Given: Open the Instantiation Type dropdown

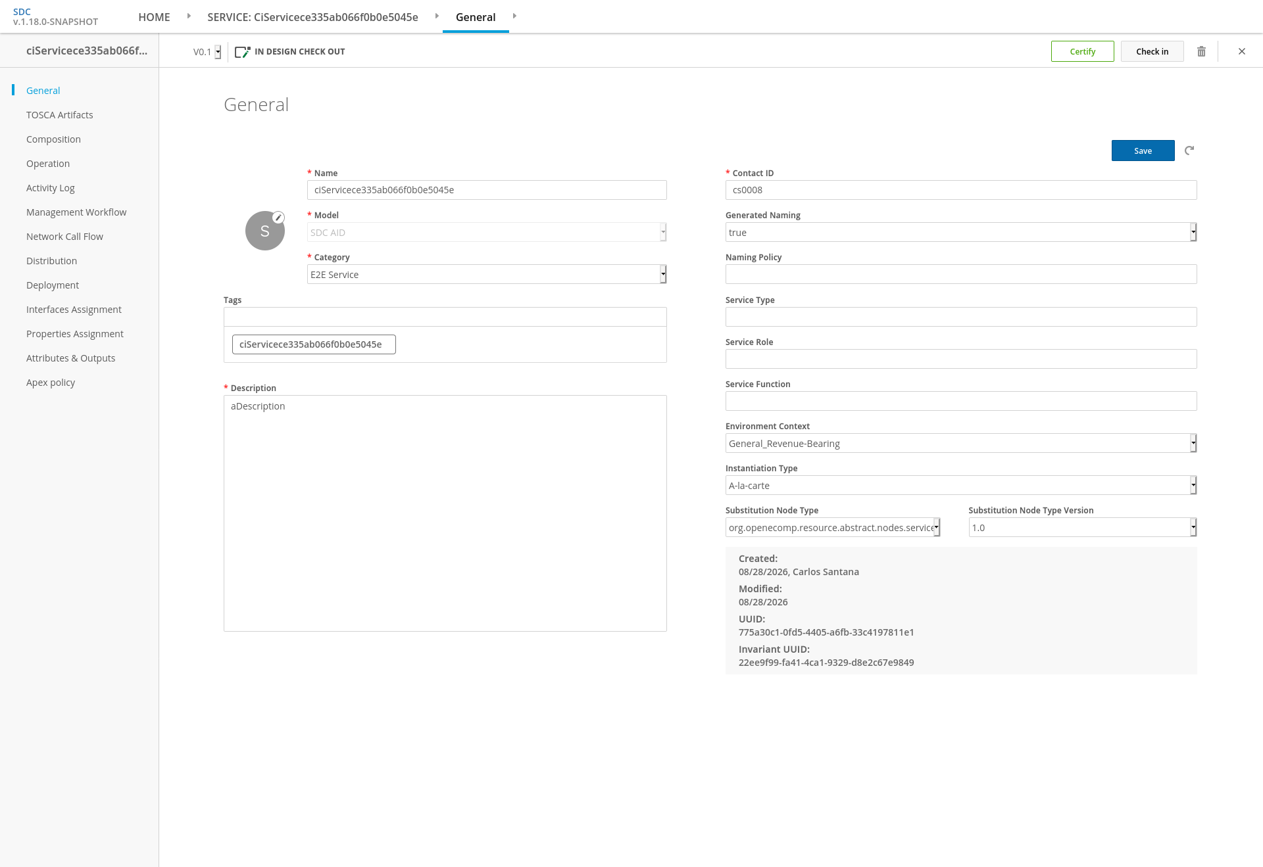Looking at the screenshot, I should [x=961, y=485].
